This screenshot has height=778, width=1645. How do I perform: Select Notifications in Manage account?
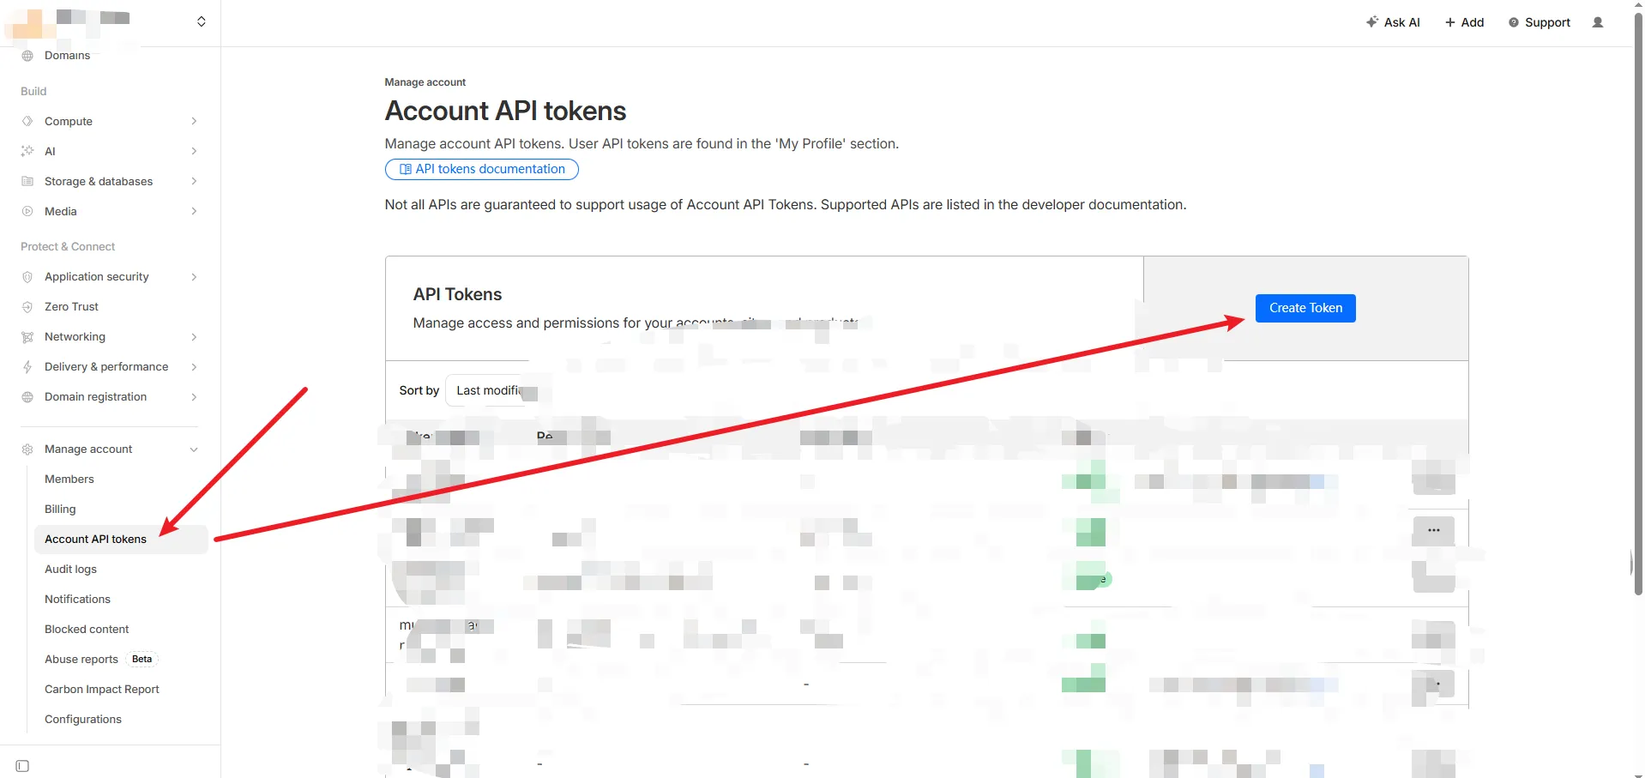pyautogui.click(x=77, y=600)
